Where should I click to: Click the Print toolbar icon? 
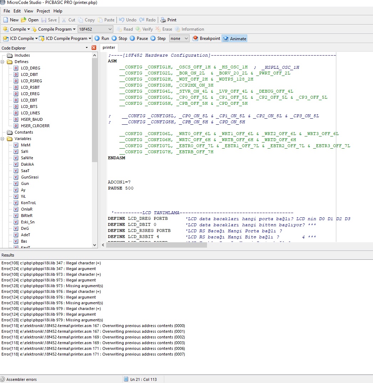pos(163,20)
